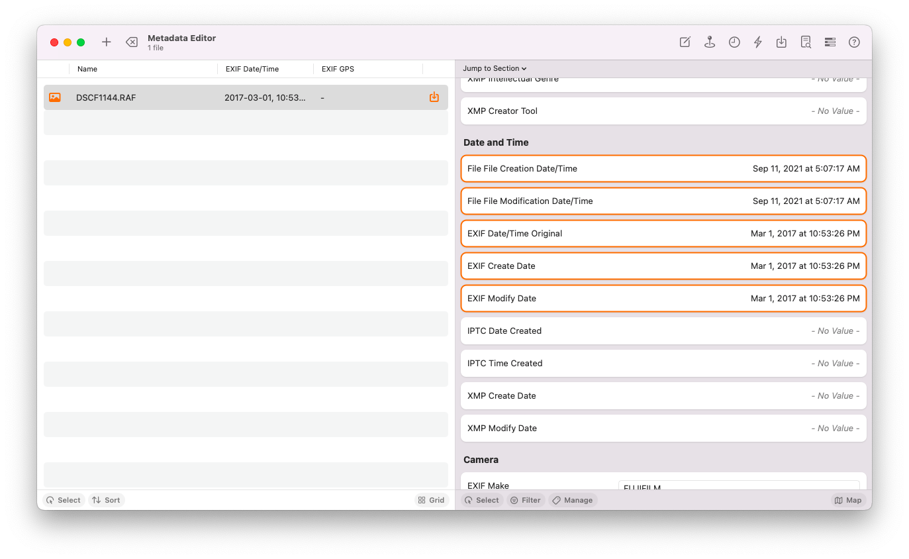Open the presets list icon in toolbar

[830, 42]
